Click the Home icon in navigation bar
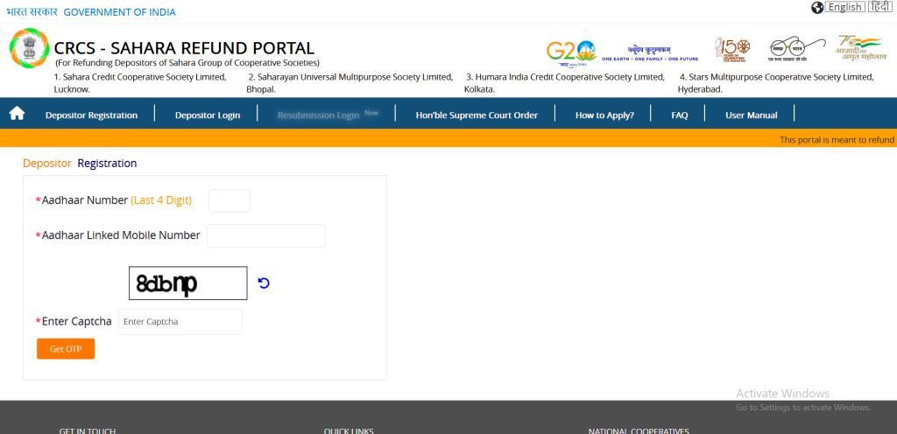897x434 pixels. click(17, 114)
